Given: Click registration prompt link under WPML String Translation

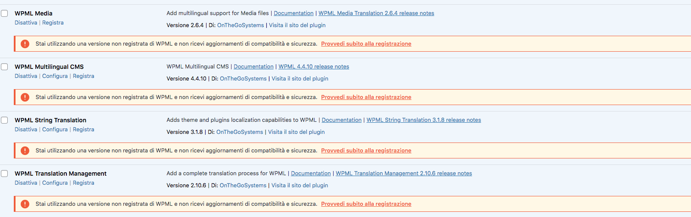Looking at the screenshot, I should coord(366,151).
